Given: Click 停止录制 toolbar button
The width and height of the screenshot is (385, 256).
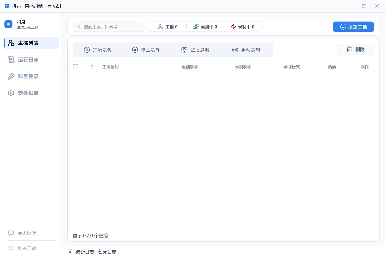Looking at the screenshot, I should pos(146,50).
